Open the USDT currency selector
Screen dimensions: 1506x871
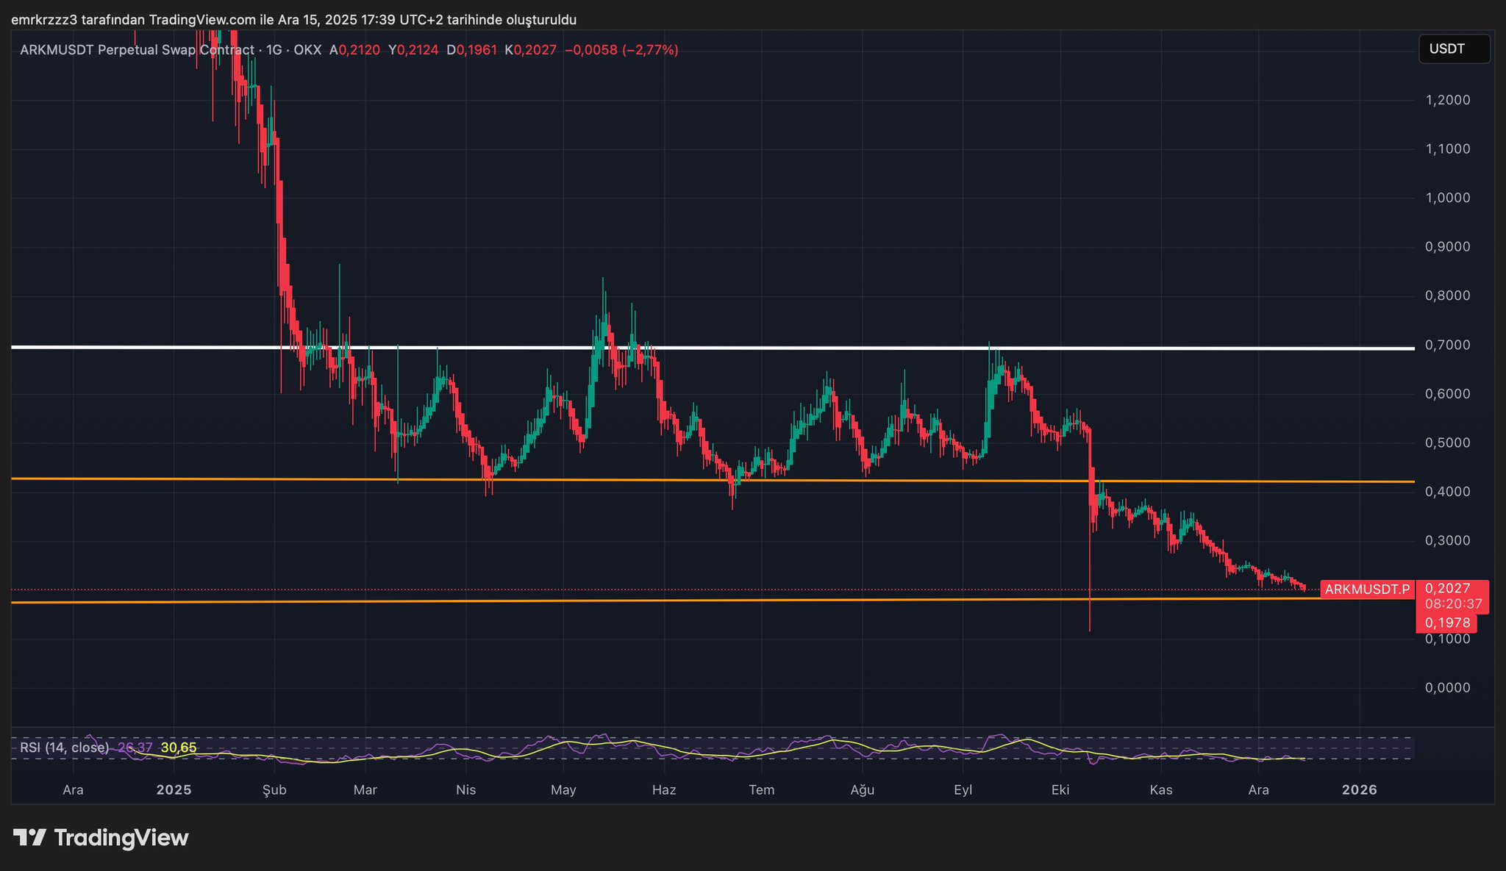(1453, 49)
